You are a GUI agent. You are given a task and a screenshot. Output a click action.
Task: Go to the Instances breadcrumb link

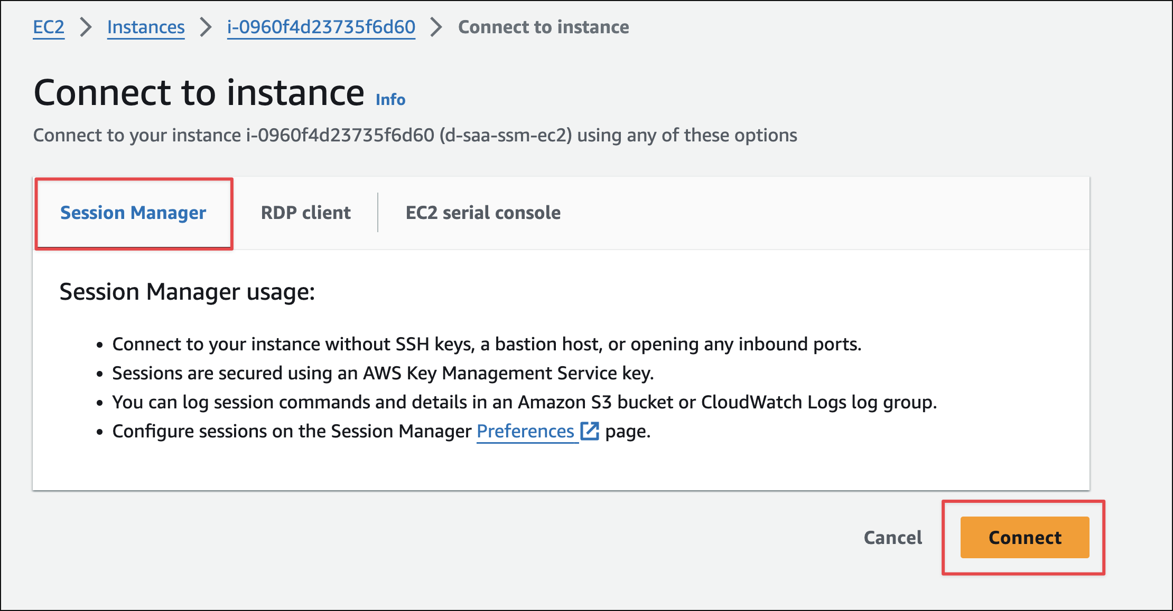(x=146, y=27)
